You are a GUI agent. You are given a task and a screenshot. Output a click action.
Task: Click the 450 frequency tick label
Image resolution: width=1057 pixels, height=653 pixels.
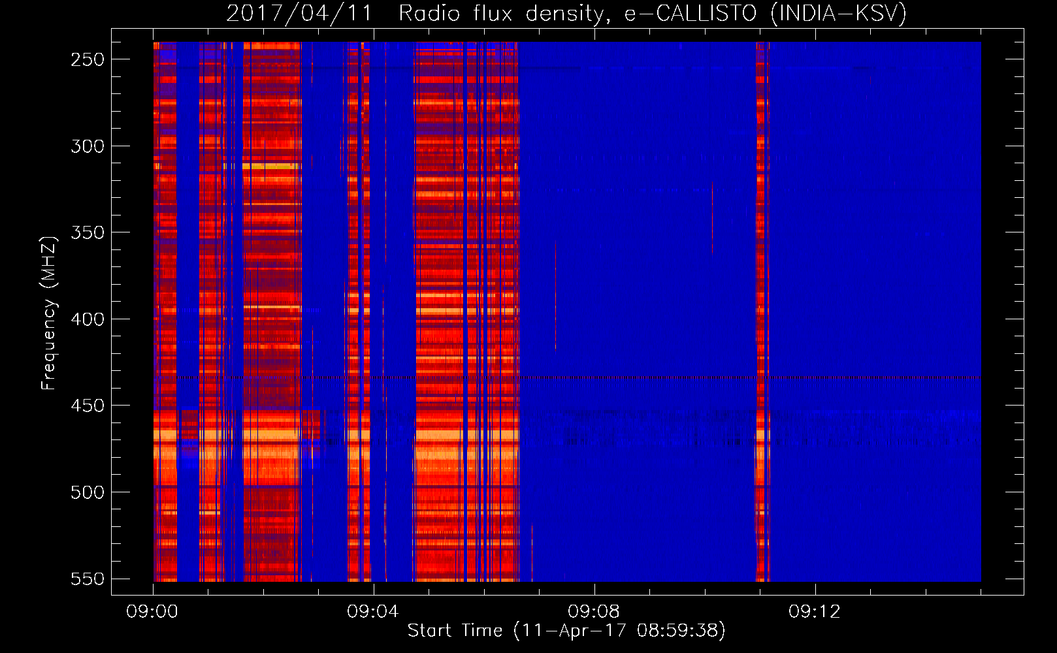tap(88, 406)
